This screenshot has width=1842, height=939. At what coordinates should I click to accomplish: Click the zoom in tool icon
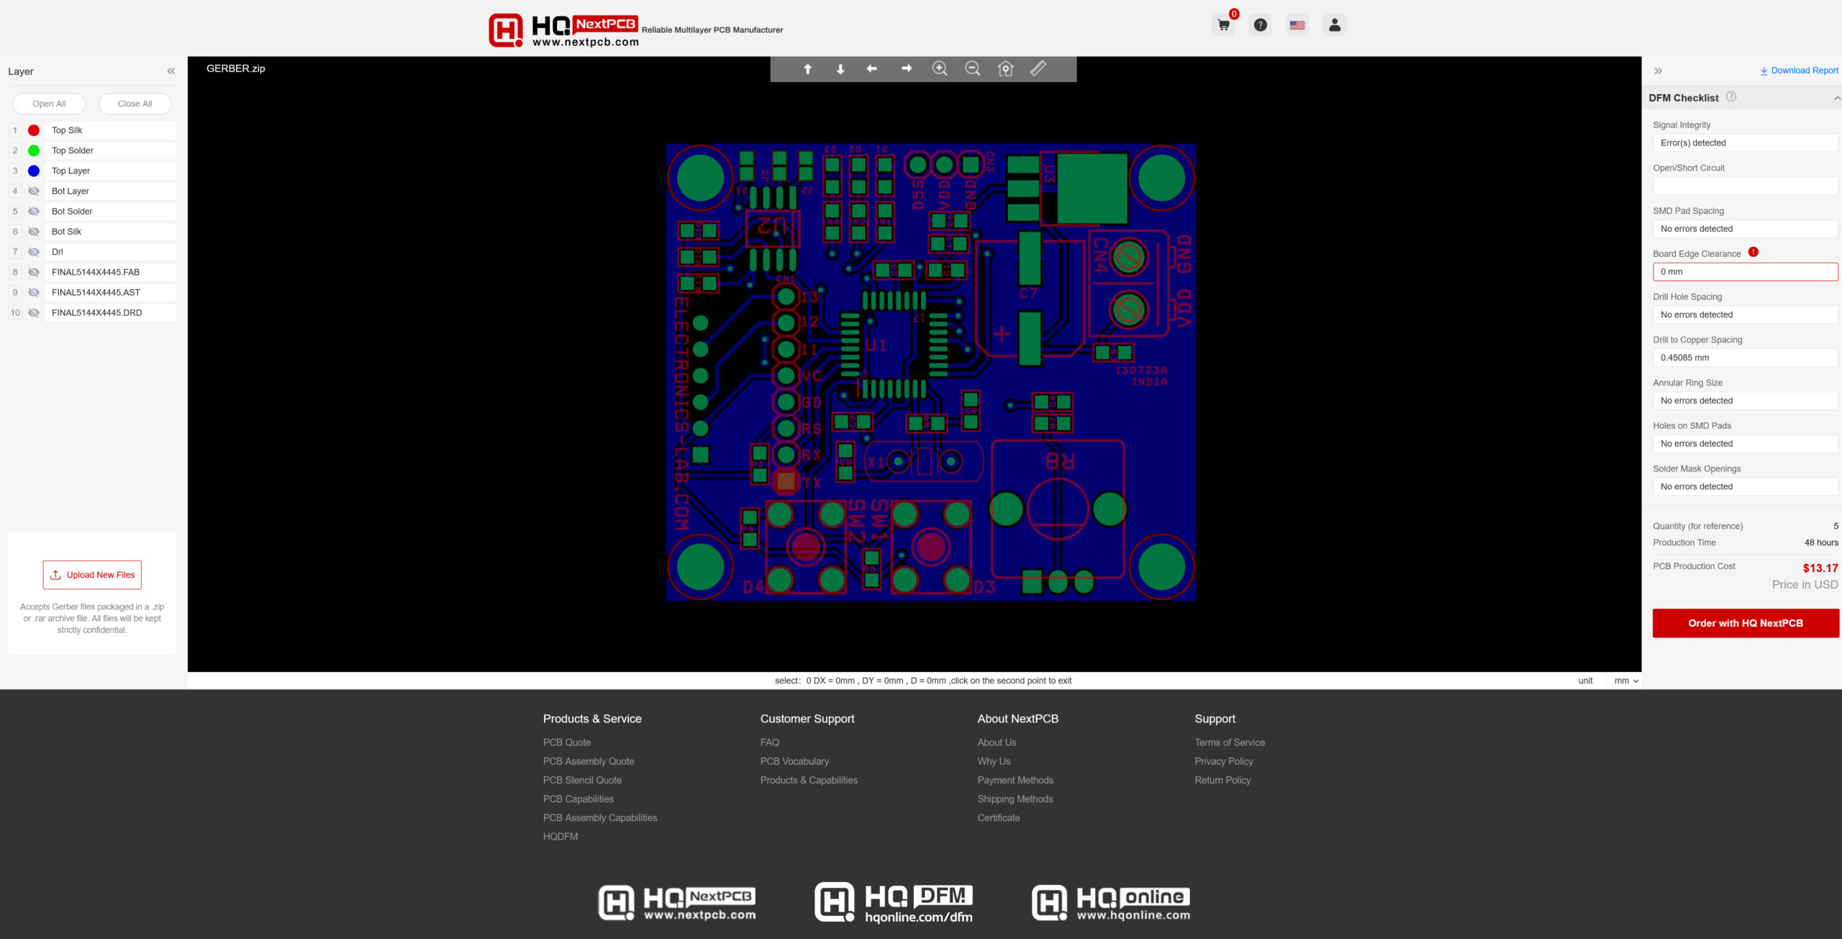(940, 68)
